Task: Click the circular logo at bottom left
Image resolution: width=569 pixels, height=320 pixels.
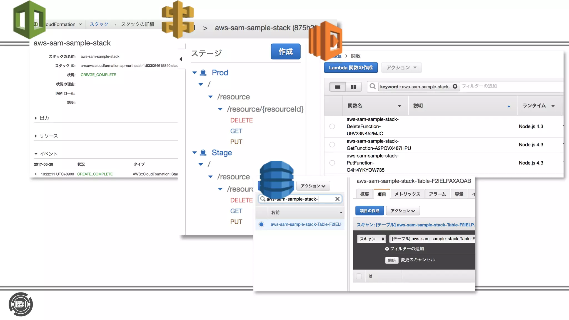Action: pyautogui.click(x=21, y=304)
